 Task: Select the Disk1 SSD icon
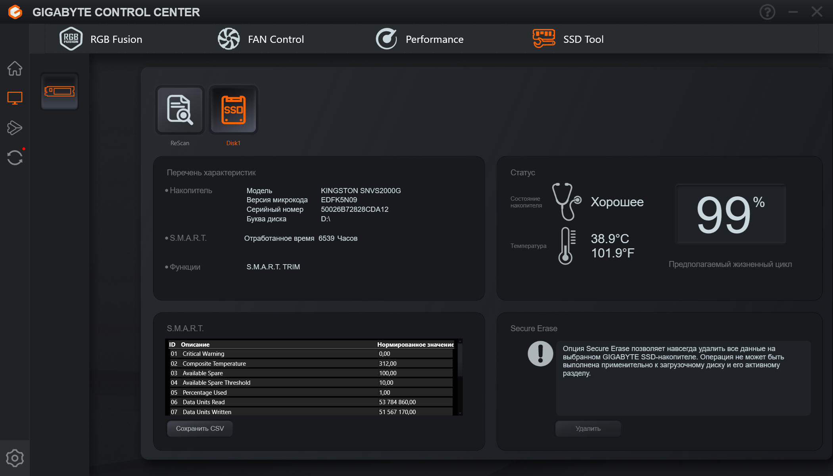tap(233, 110)
